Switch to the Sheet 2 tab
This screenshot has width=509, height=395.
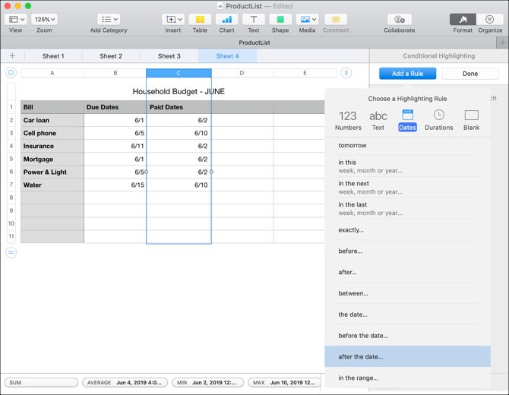tap(111, 56)
